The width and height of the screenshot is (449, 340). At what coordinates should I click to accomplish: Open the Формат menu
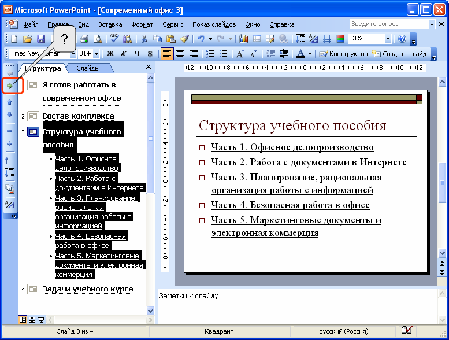pyautogui.click(x=142, y=24)
